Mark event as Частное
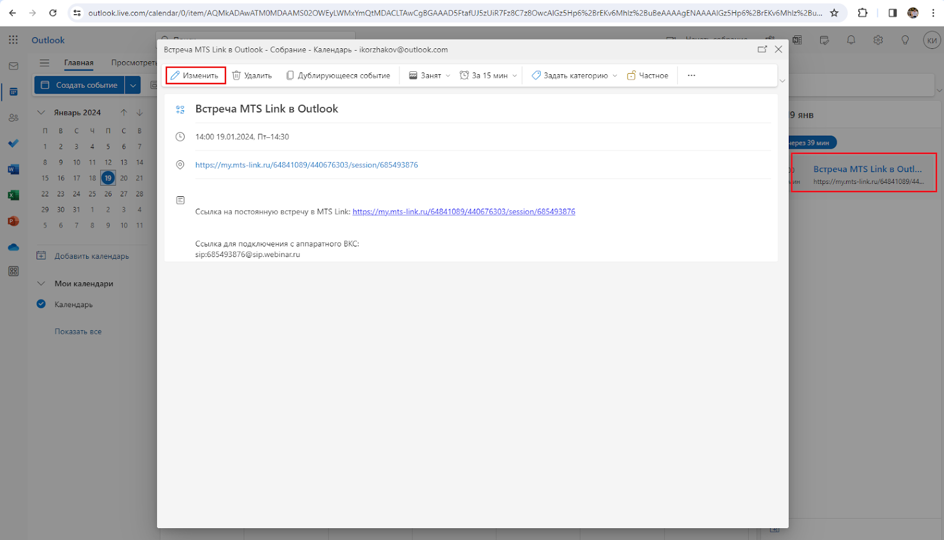This screenshot has width=944, height=540. click(x=648, y=75)
